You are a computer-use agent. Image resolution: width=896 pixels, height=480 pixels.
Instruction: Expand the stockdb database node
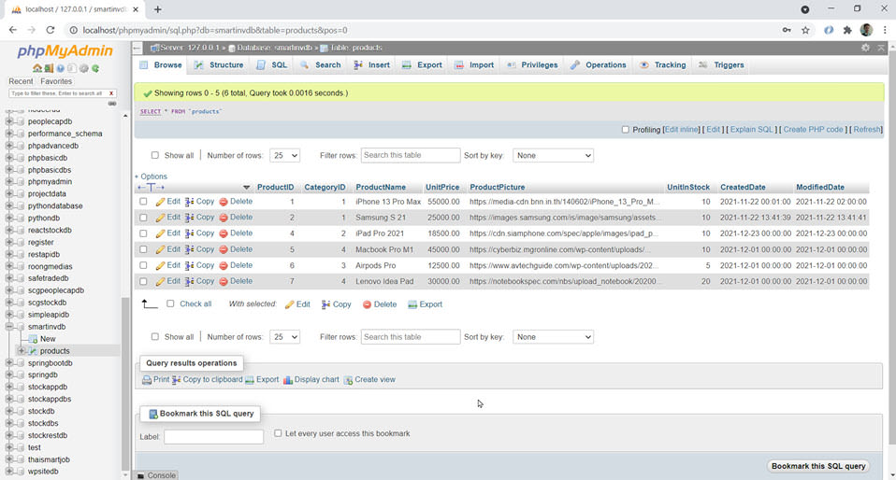[x=9, y=412]
